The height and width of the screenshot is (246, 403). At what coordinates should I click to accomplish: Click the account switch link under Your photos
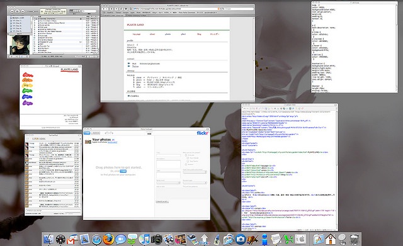coord(112,142)
